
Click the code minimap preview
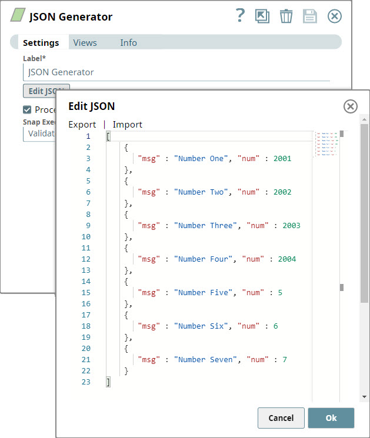[326, 144]
